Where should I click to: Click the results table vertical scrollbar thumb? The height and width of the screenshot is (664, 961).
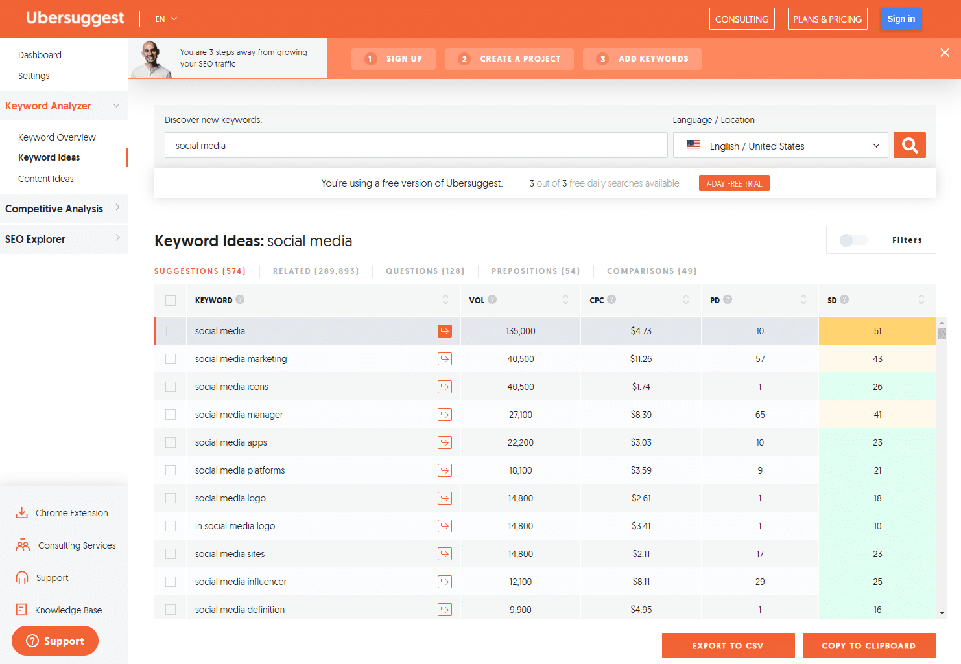coord(942,334)
